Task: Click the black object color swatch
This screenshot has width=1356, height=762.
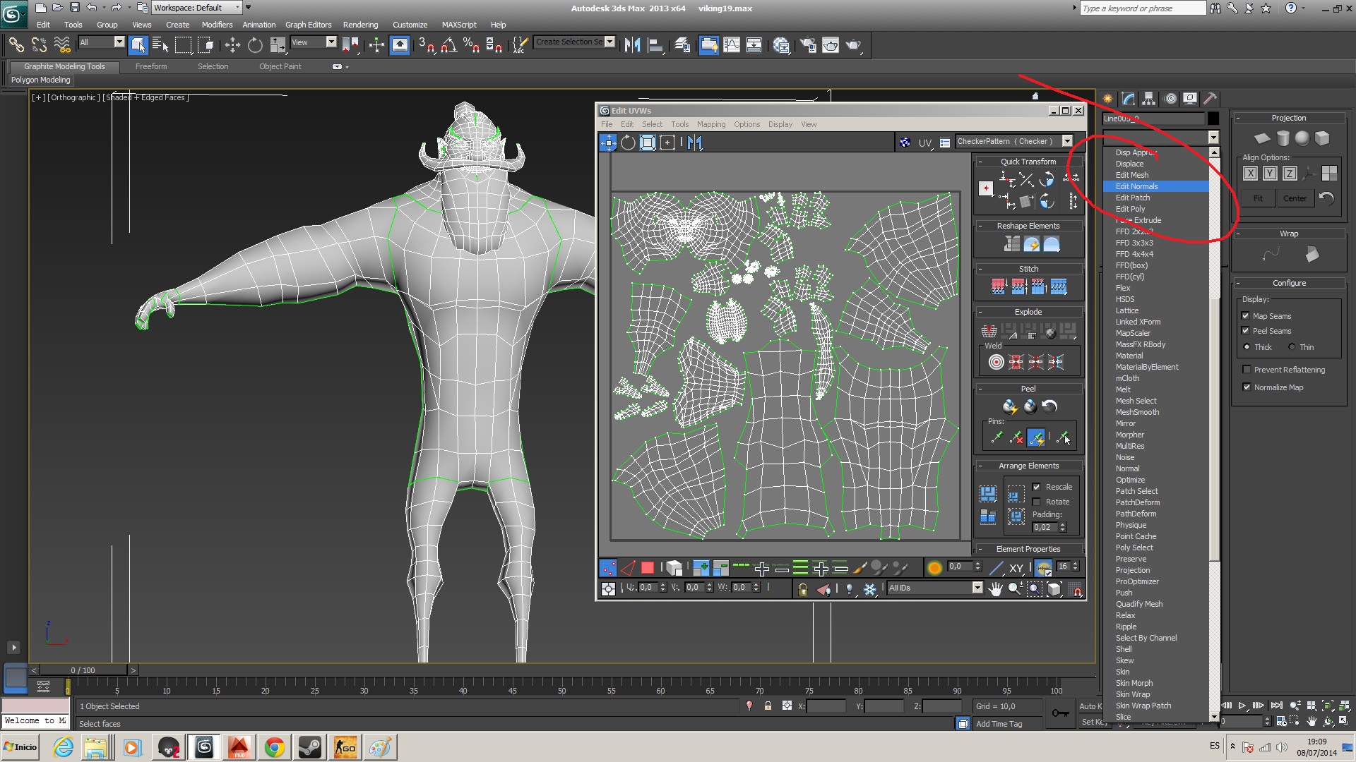Action: pos(1213,119)
